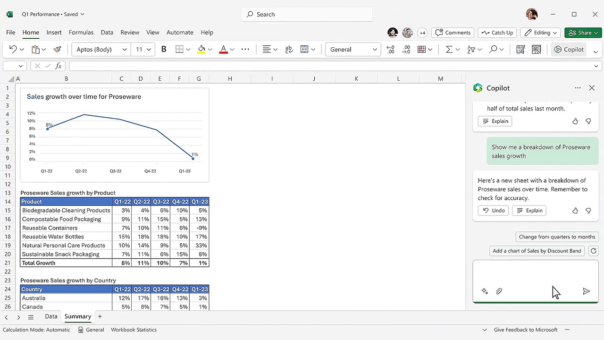604x340 pixels.
Task: Open Copilot pane more options menu
Action: coord(578,88)
